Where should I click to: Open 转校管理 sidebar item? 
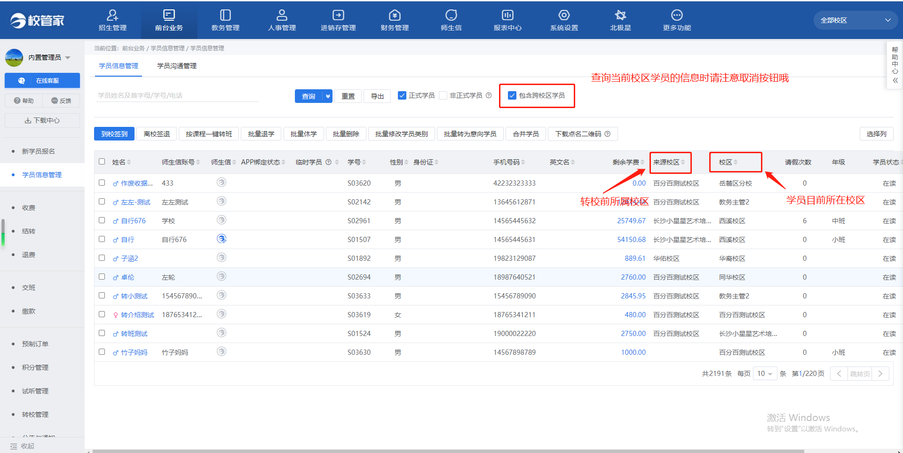tap(35, 414)
